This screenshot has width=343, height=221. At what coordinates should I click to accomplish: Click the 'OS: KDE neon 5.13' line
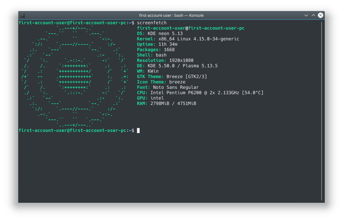click(160, 33)
